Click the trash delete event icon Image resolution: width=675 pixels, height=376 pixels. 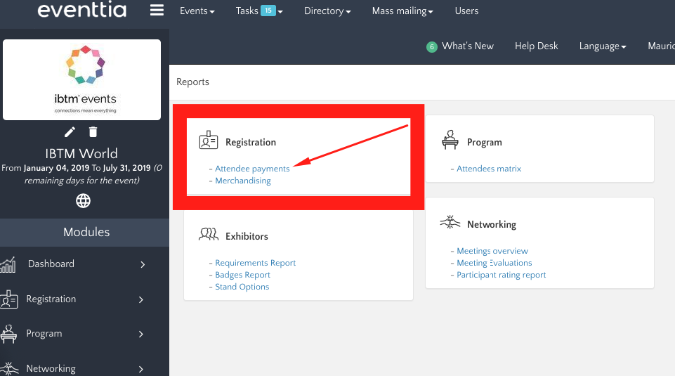point(93,132)
